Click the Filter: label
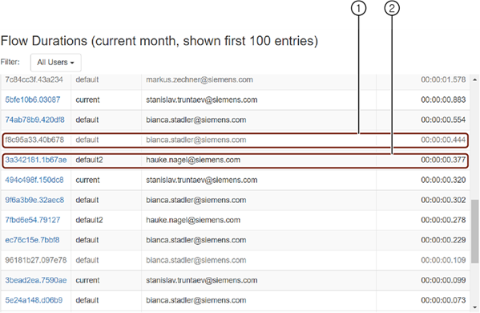 coord(10,62)
